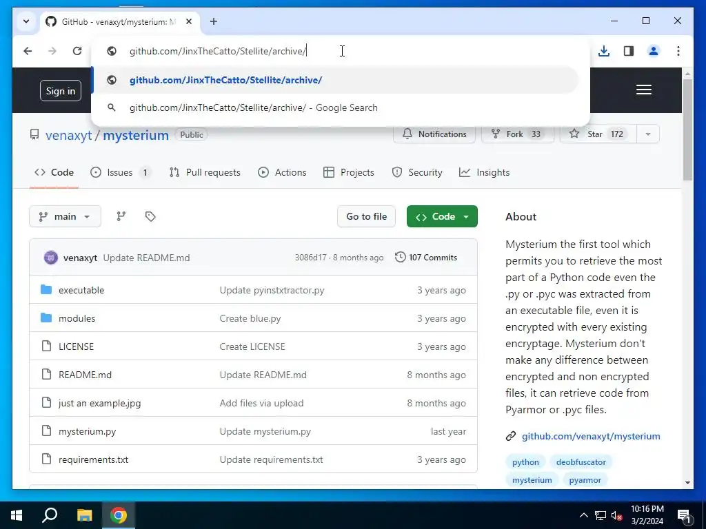View branches via branch icon
706x529 pixels.
coord(121,216)
